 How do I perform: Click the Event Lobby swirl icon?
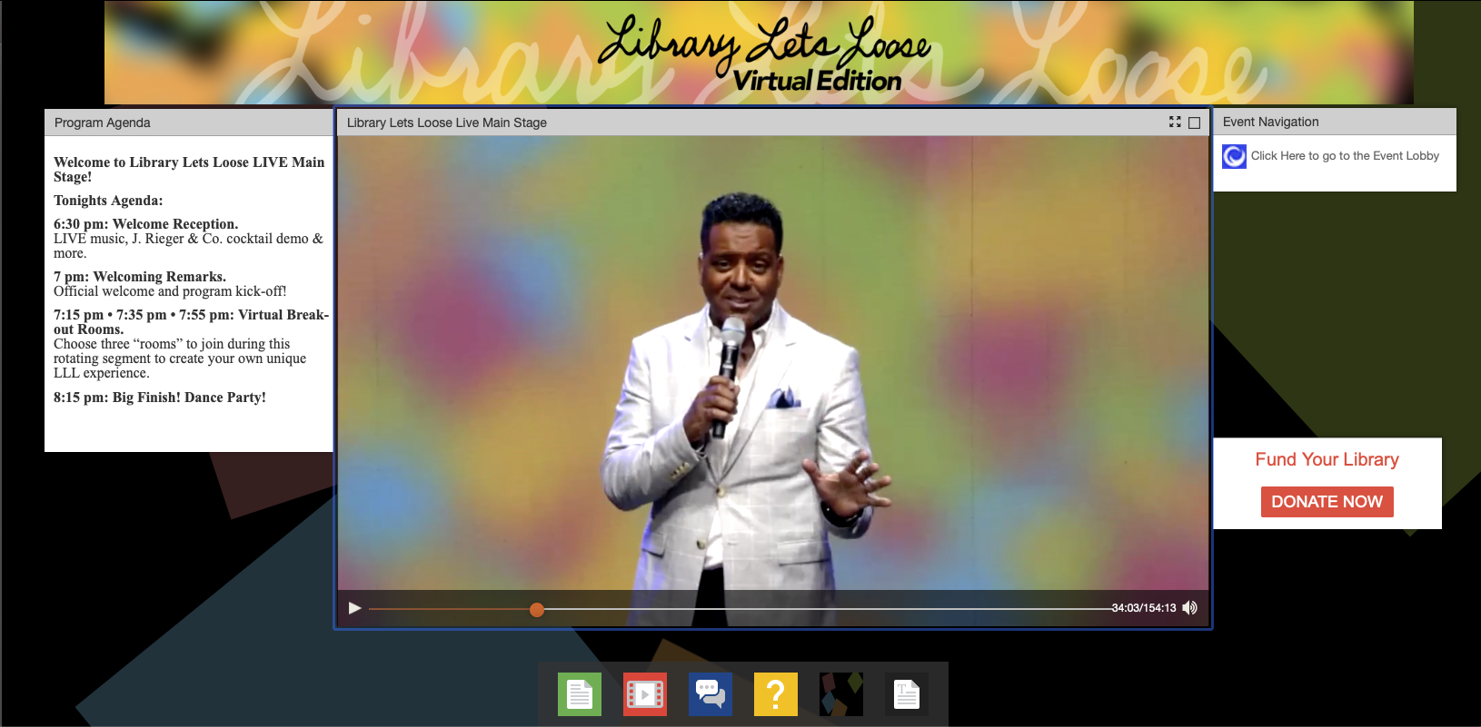pyautogui.click(x=1234, y=156)
